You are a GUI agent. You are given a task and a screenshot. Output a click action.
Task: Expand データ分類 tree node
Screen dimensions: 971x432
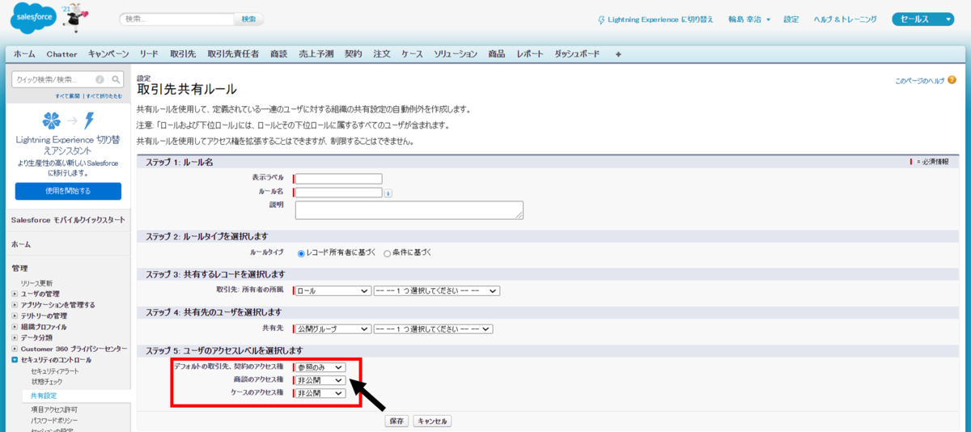(x=15, y=337)
